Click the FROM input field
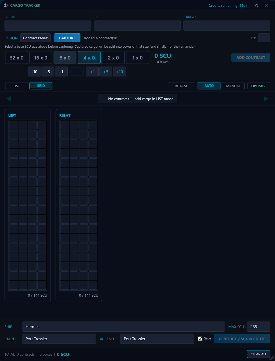 click(48, 26)
